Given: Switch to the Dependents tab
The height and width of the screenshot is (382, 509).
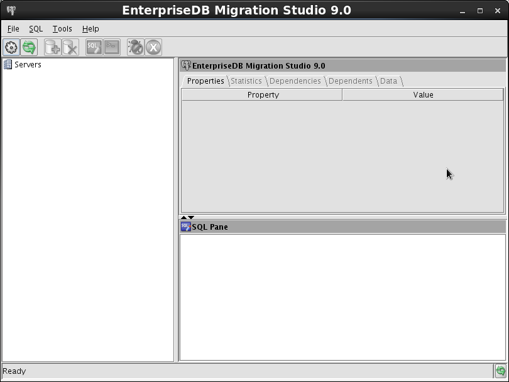Looking at the screenshot, I should (351, 81).
